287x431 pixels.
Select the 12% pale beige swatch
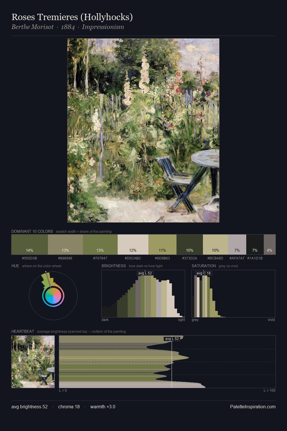(x=133, y=245)
